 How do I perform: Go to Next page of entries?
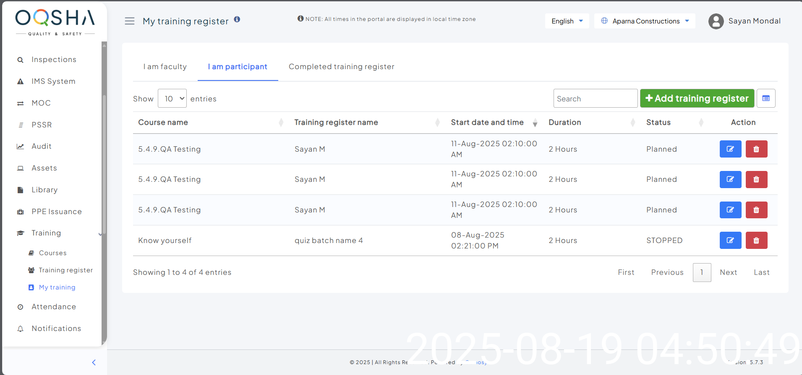(x=728, y=272)
